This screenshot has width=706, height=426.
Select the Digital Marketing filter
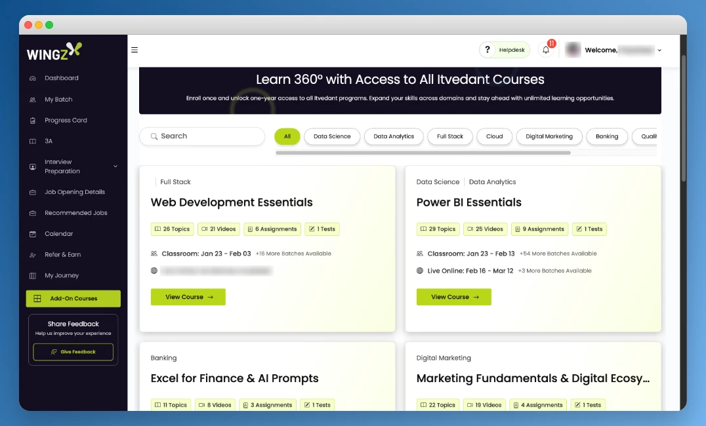coord(549,136)
